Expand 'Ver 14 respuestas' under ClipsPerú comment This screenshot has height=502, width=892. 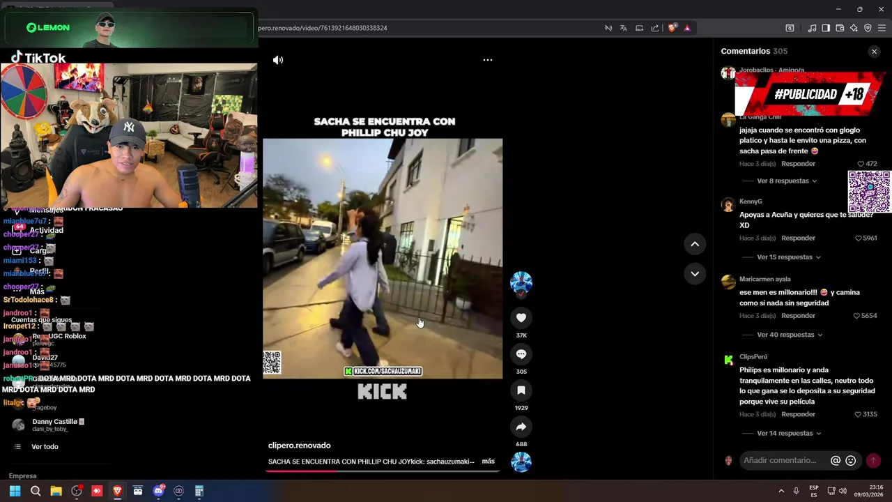[x=789, y=434]
